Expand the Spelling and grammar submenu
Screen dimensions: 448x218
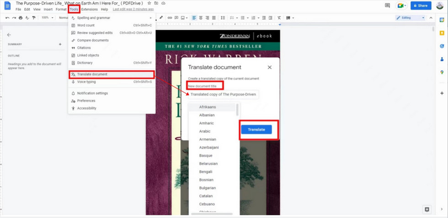click(150, 18)
